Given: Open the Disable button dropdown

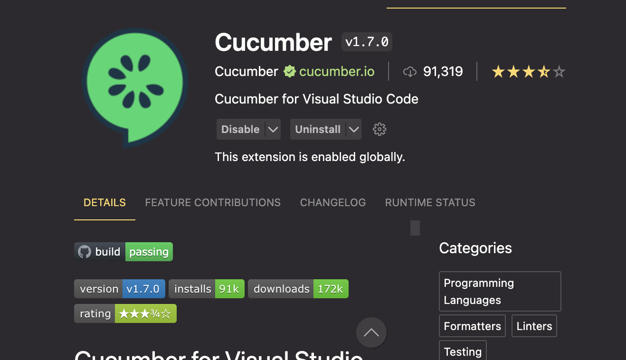Looking at the screenshot, I should pos(273,129).
